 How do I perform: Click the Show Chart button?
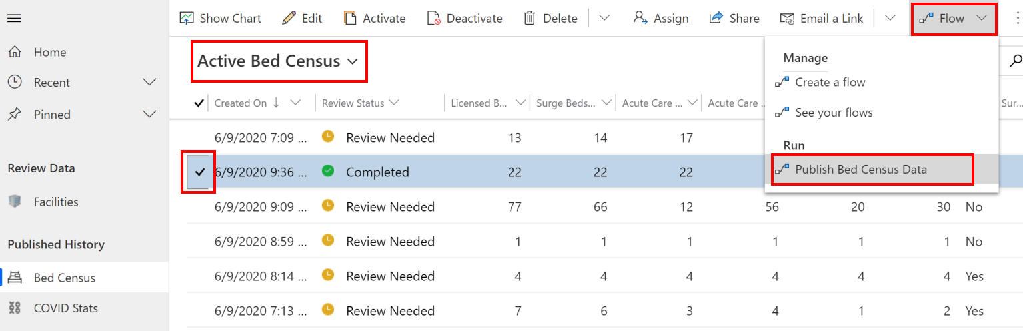pos(221,18)
